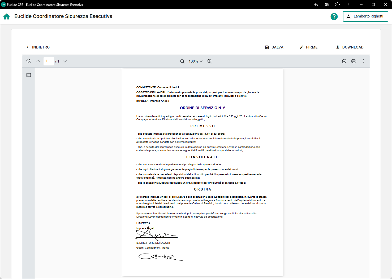
Task: Download the document via DOWNLOAD button
Action: tap(350, 47)
